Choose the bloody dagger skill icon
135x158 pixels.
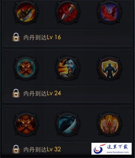[68, 12]
